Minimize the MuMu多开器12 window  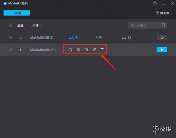coord(164,4)
